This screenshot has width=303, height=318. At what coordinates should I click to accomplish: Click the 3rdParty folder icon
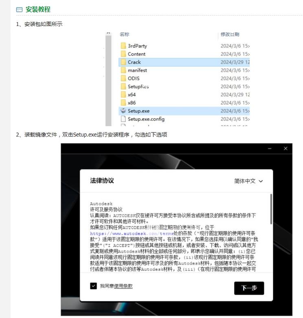pyautogui.click(x=123, y=46)
